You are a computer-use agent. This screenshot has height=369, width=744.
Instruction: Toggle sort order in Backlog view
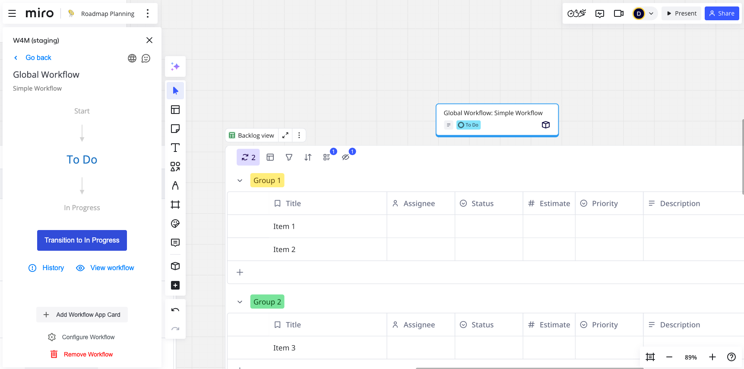[308, 158]
